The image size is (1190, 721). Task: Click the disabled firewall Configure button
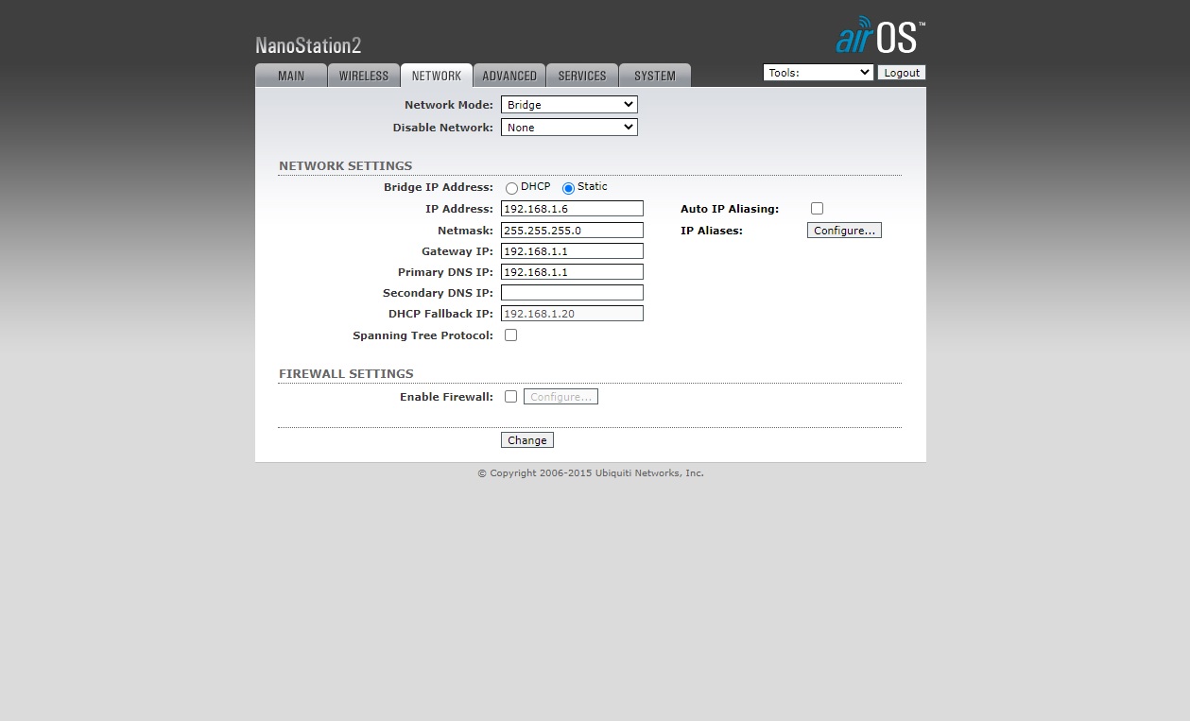click(561, 397)
